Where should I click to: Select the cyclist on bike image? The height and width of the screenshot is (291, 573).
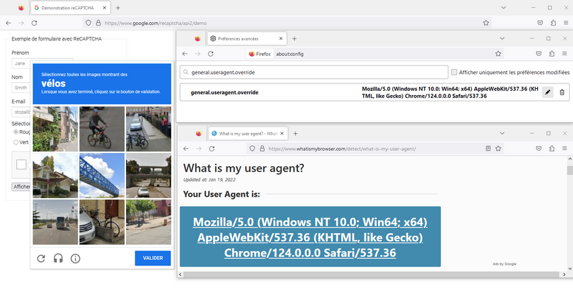102,129
